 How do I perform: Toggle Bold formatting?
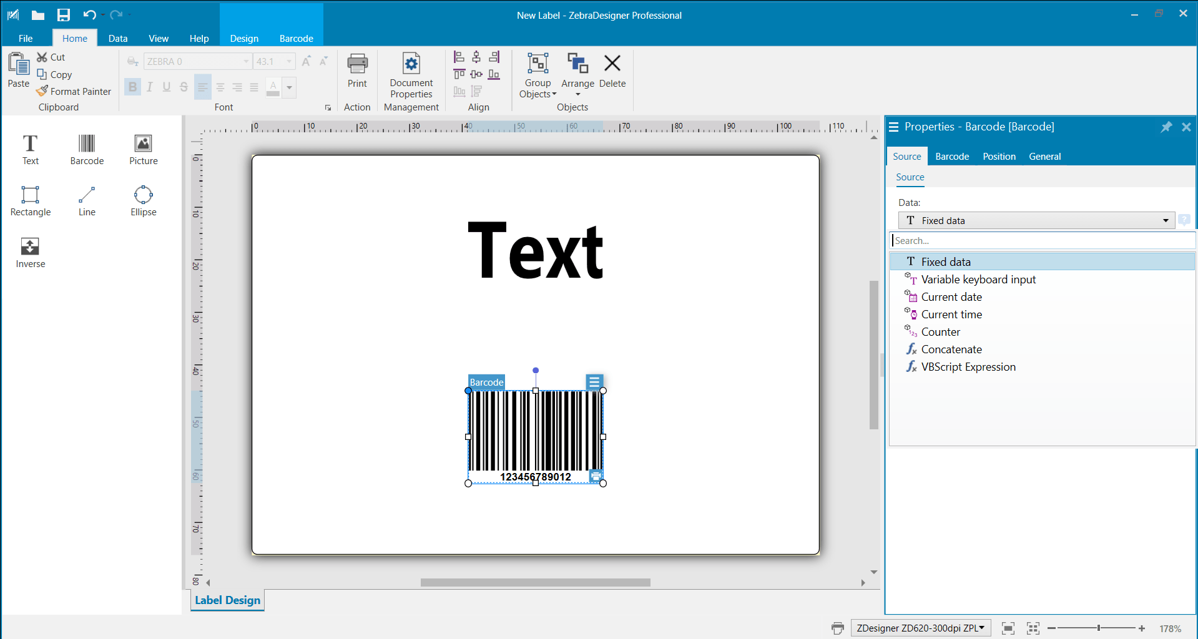pos(132,87)
